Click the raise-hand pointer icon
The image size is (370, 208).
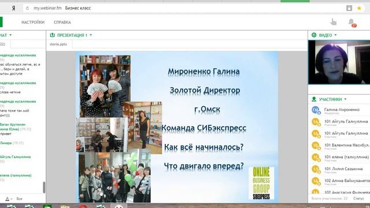coord(334,22)
